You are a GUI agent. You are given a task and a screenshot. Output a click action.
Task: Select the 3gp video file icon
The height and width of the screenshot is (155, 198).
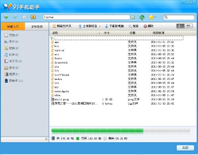(52, 103)
